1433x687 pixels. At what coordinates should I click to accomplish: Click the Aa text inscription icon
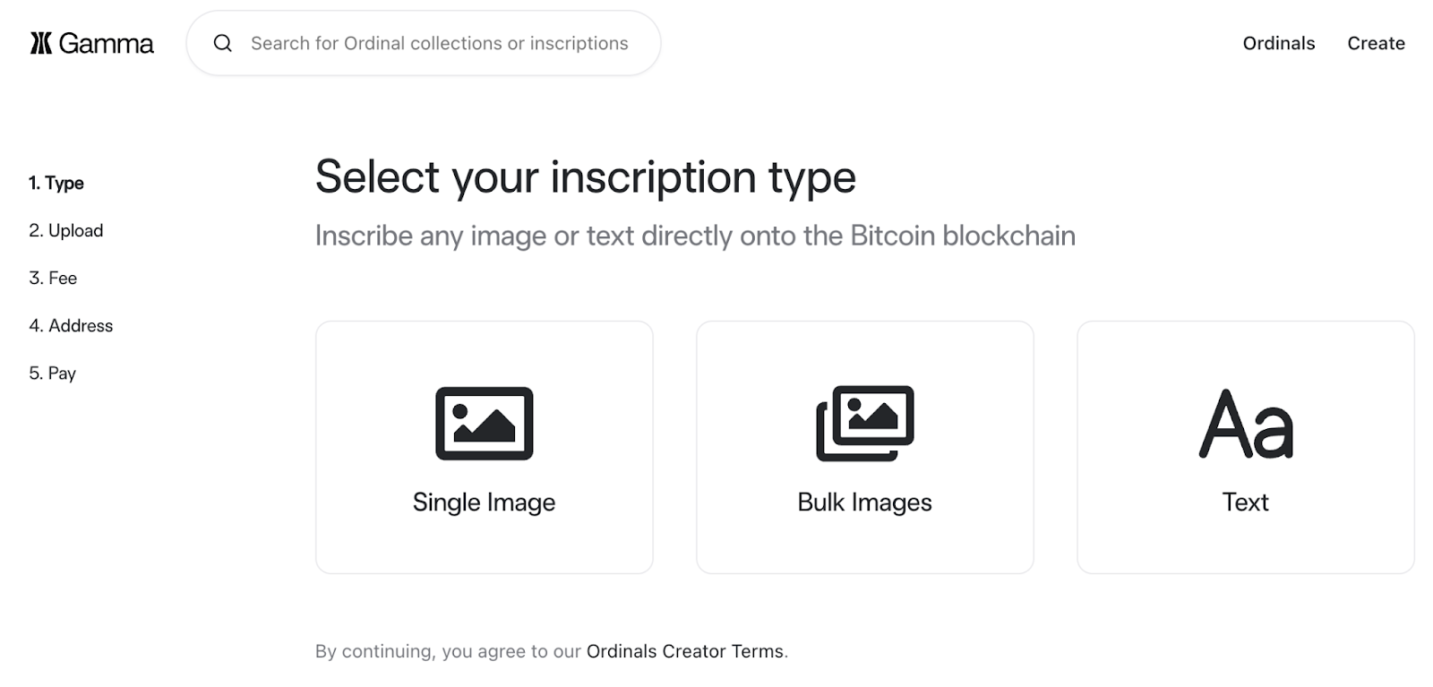tap(1245, 423)
